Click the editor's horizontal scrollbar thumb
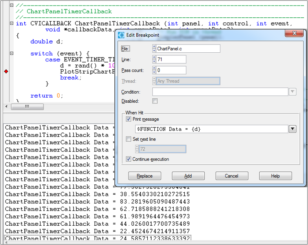The width and height of the screenshot is (308, 245). point(27,107)
